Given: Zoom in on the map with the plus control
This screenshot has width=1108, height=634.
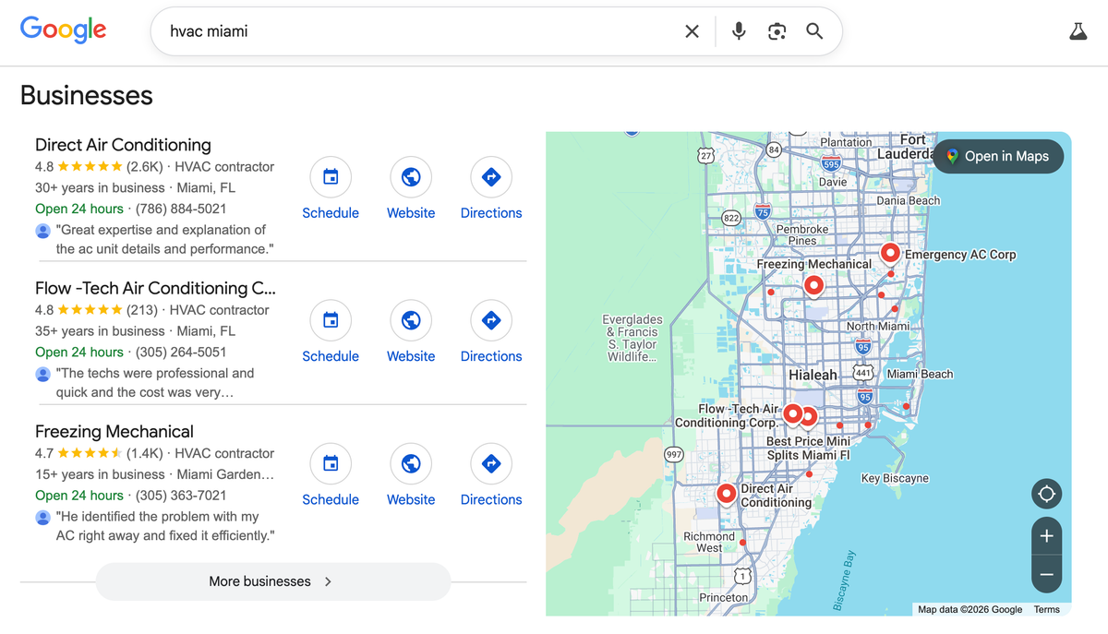Looking at the screenshot, I should (x=1046, y=535).
